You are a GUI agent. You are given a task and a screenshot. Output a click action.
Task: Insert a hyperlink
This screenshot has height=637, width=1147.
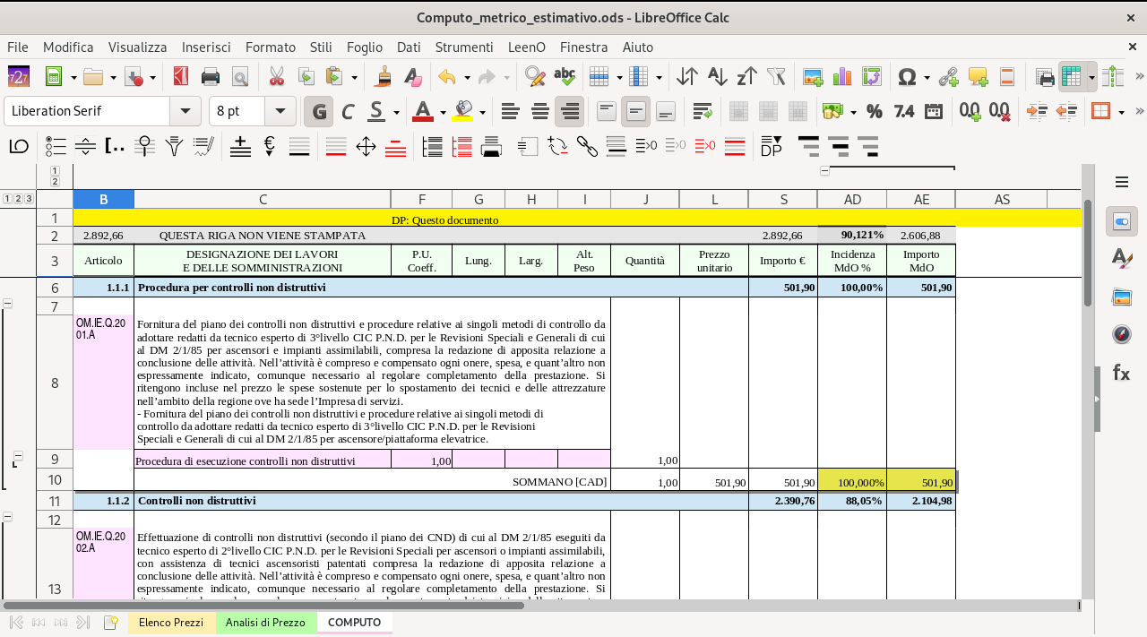[x=948, y=78]
